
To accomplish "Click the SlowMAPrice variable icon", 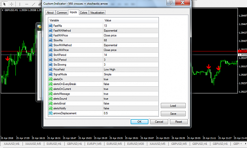I will [51, 50].
